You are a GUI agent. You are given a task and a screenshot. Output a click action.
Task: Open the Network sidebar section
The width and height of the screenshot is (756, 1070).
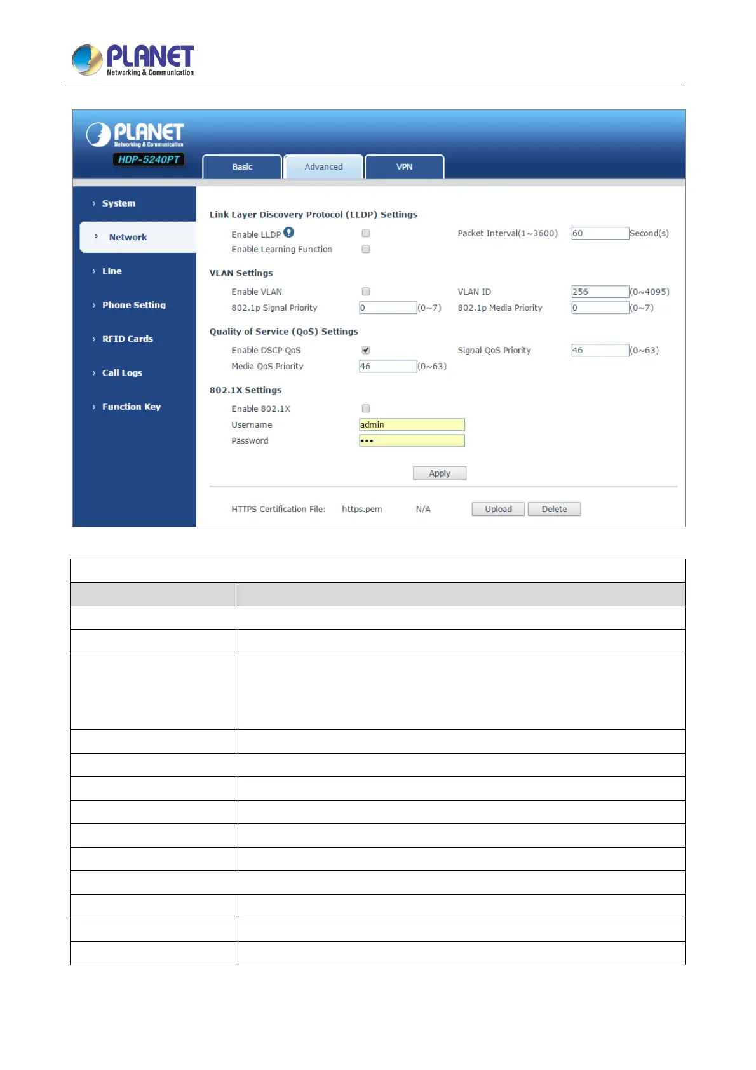point(138,237)
